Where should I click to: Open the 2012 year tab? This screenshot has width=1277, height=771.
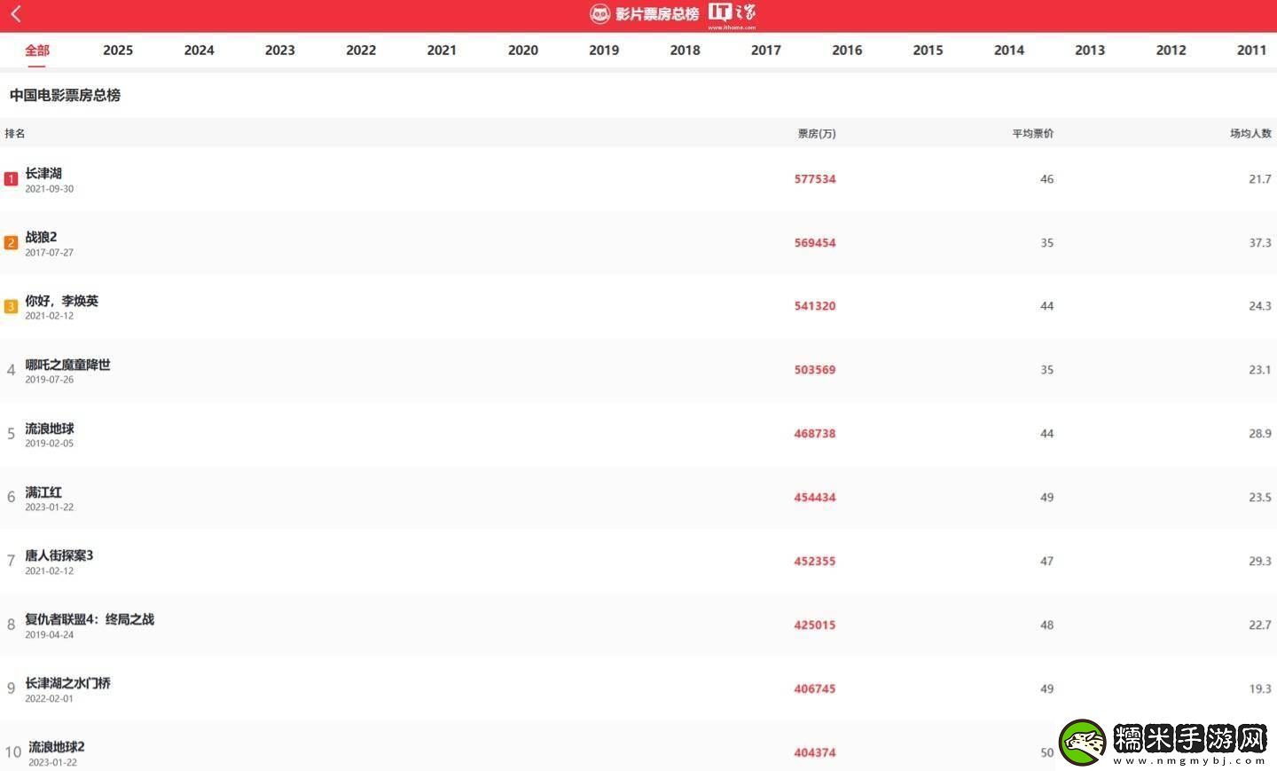(x=1171, y=51)
